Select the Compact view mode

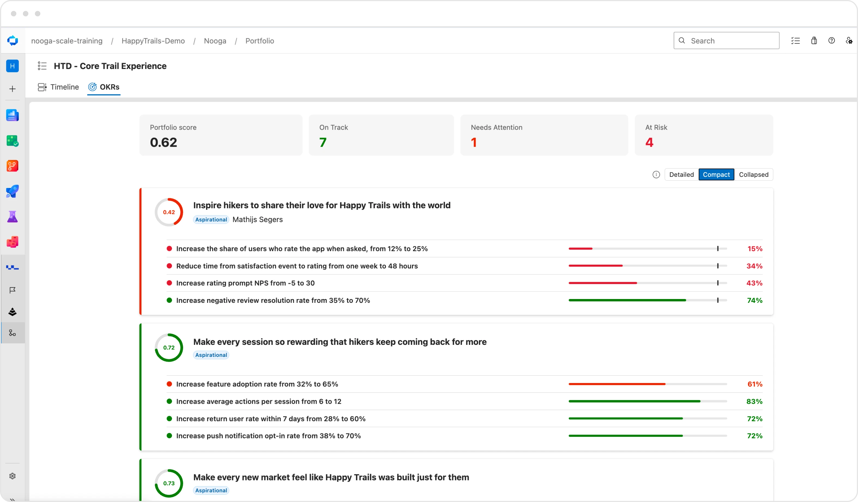click(716, 175)
